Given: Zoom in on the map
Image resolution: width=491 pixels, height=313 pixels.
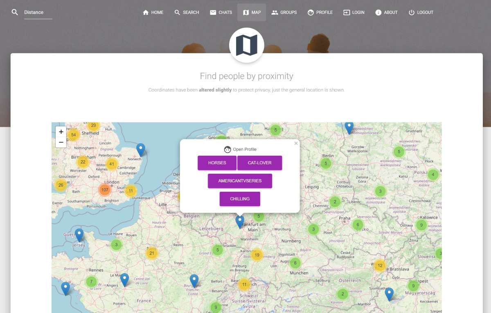Looking at the screenshot, I should (61, 132).
